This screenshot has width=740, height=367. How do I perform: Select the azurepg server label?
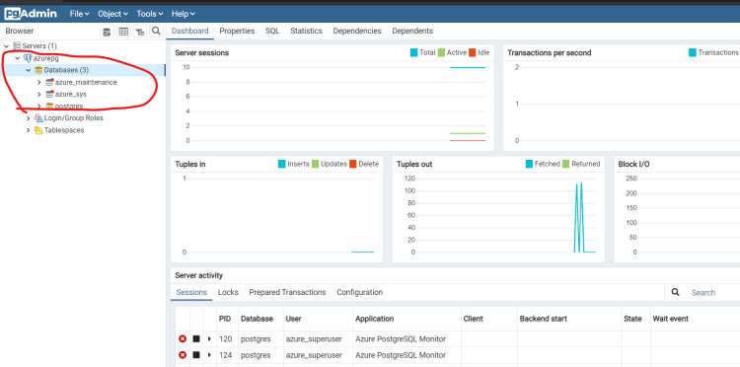point(45,58)
